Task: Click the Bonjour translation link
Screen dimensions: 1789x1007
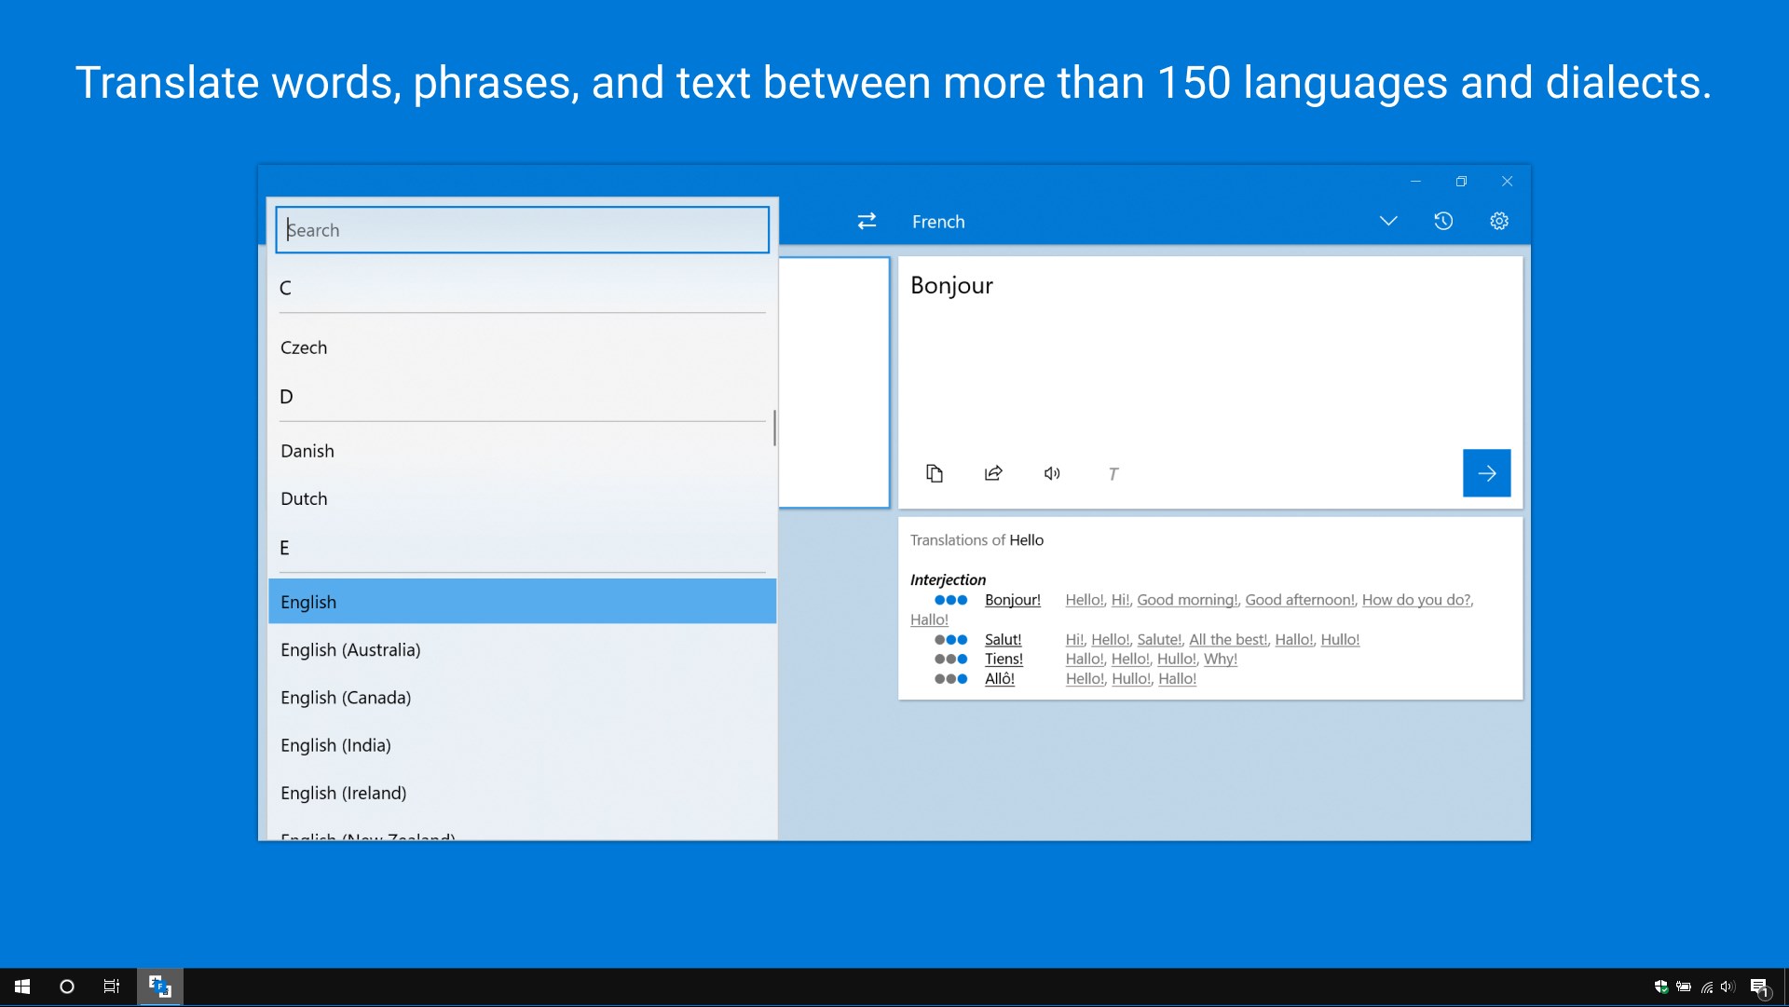Action: coord(1010,599)
